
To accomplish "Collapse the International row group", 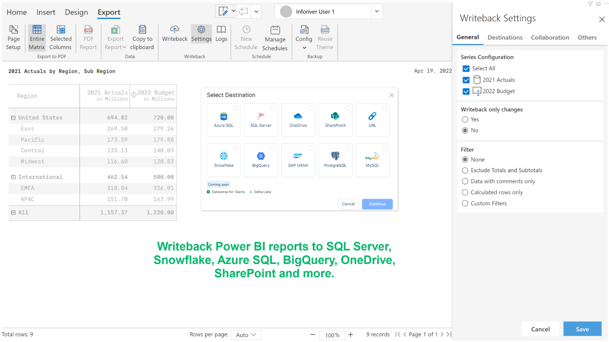I will coord(13,177).
